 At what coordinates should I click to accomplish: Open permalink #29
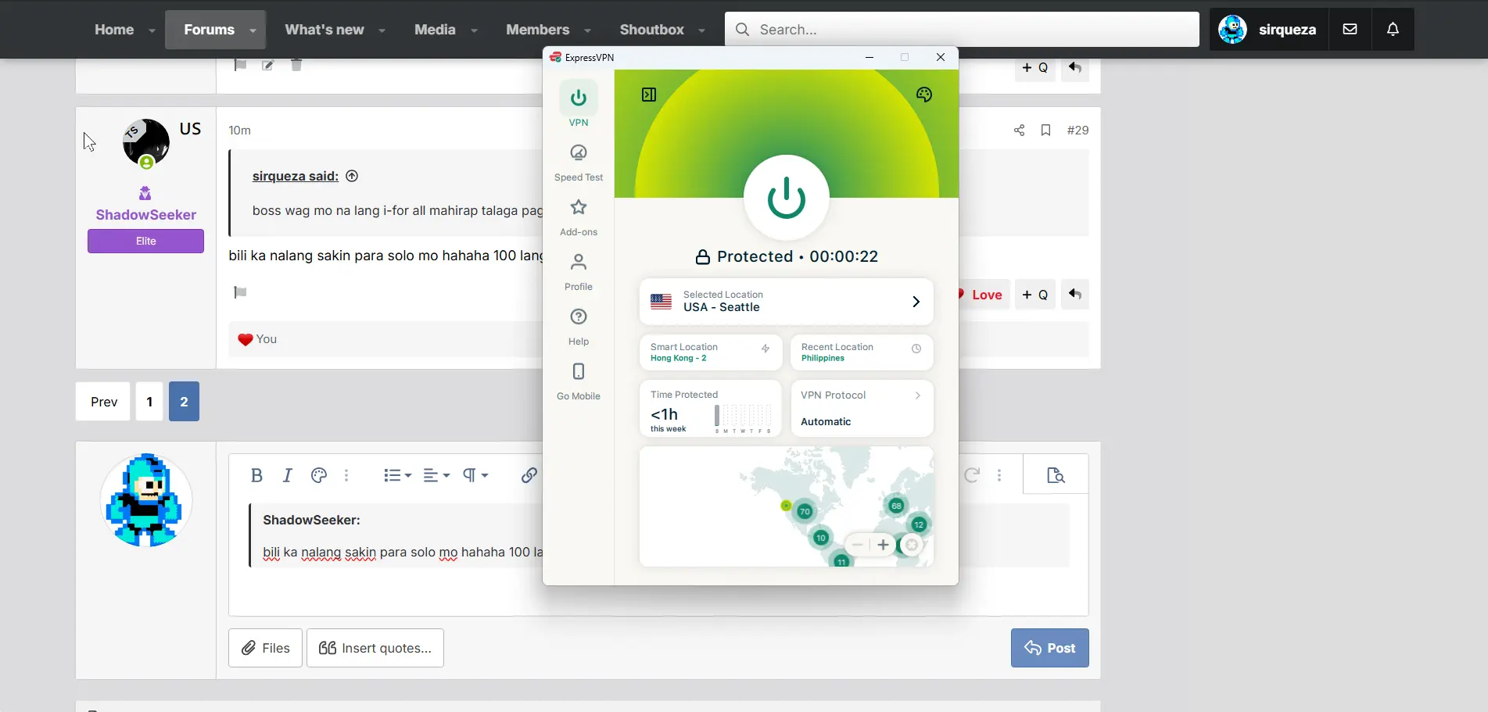tap(1077, 131)
